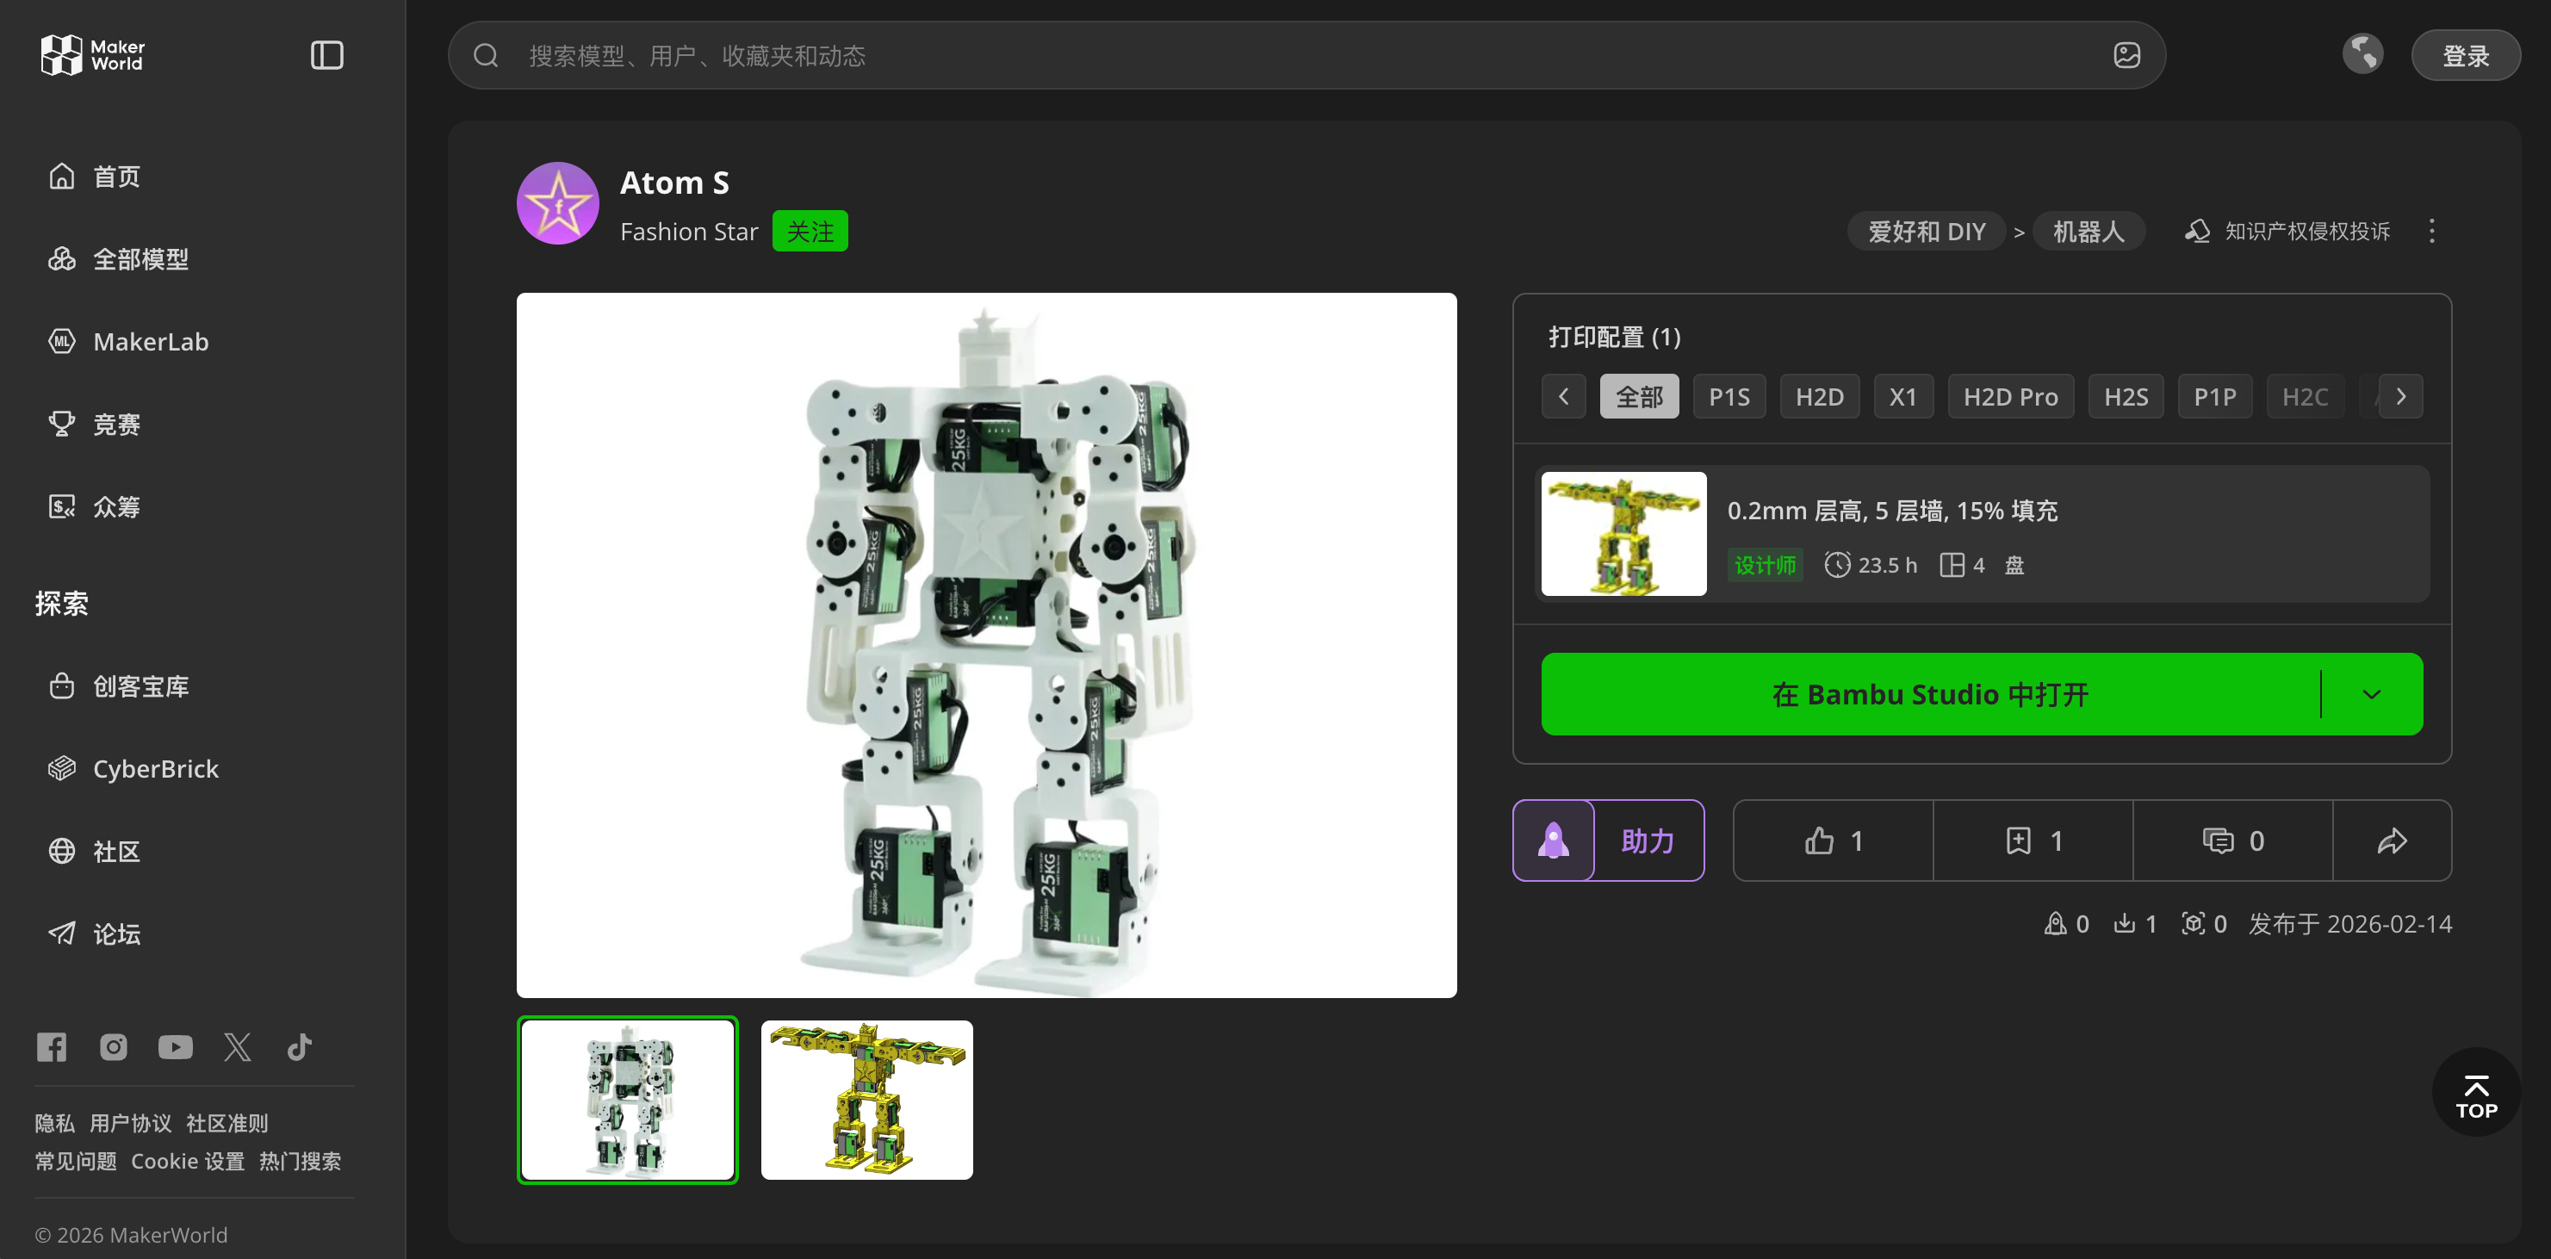2551x1259 pixels.
Task: Click the search input field
Action: click(1288, 55)
